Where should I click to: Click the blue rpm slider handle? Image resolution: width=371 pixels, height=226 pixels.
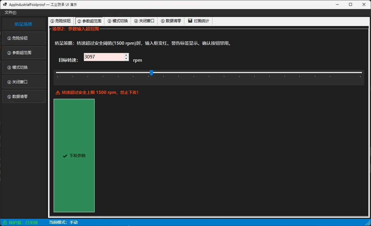[151, 73]
